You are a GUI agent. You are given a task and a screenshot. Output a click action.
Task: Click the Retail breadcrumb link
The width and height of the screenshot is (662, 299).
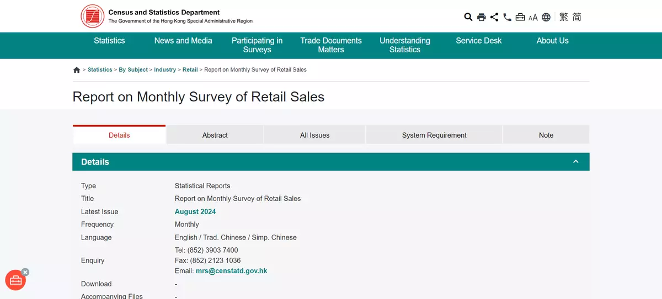pos(190,70)
